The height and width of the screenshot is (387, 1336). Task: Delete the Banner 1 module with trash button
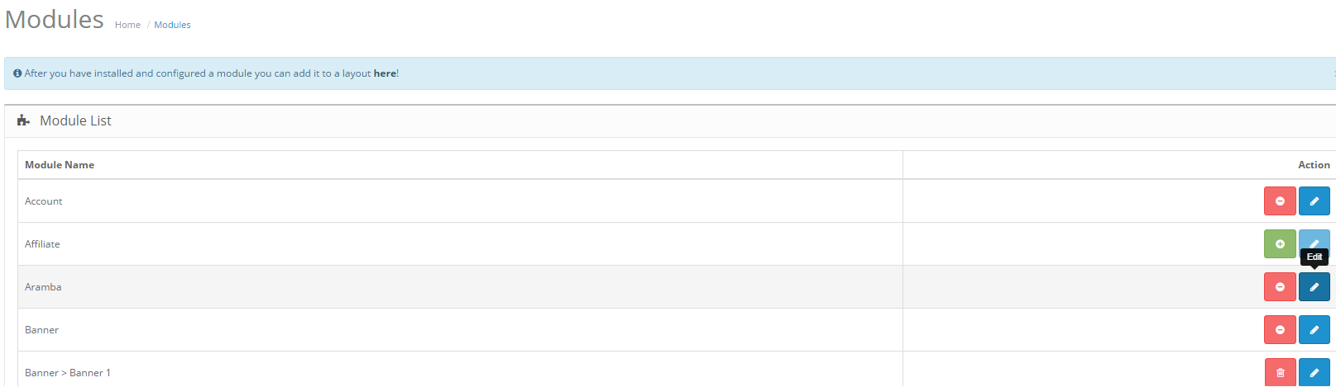tap(1280, 372)
